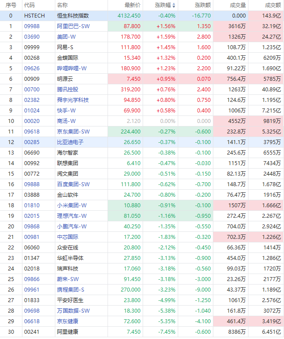Open 京东集团-SW stock details
284x339 pixels.
pyautogui.click(x=73, y=132)
